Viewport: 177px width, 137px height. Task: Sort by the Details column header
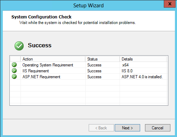pyautogui.click(x=143, y=59)
